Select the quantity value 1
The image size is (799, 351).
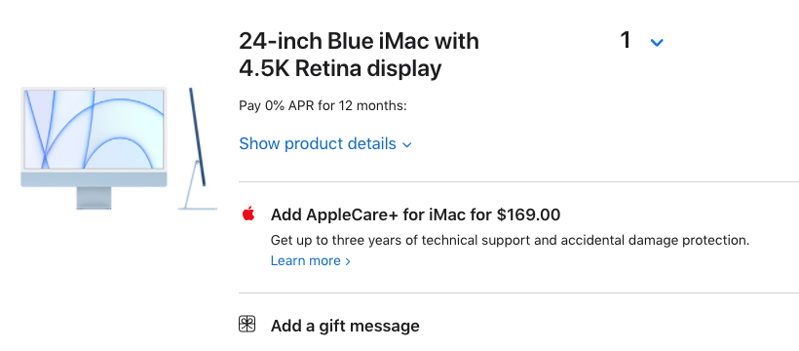pyautogui.click(x=626, y=40)
